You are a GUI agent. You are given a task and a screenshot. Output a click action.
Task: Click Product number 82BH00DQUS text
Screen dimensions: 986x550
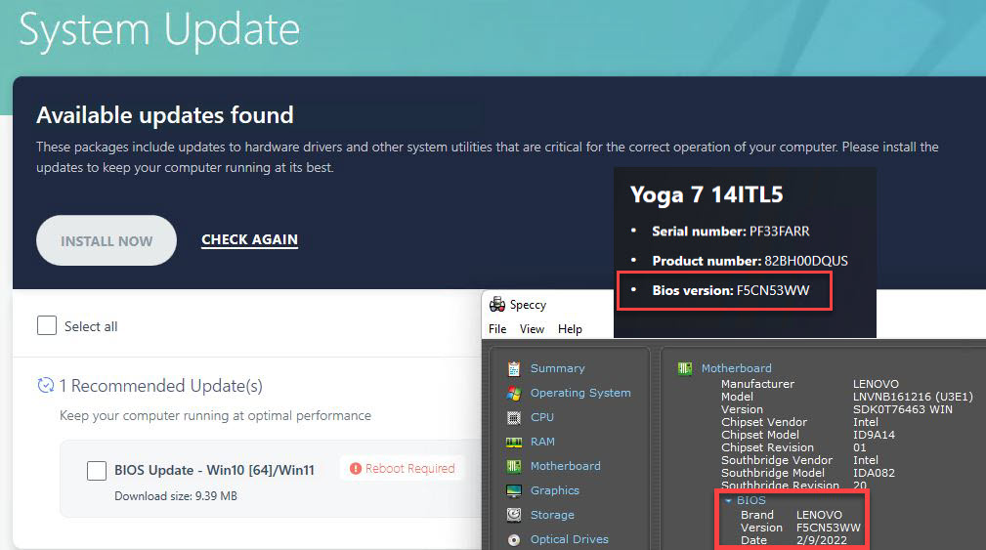pos(750,261)
